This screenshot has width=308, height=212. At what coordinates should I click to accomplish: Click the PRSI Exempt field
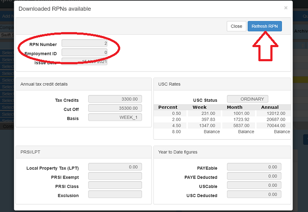(115, 176)
